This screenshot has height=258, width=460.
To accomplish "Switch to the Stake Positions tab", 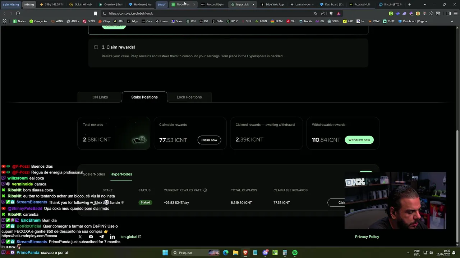I will pos(144,97).
